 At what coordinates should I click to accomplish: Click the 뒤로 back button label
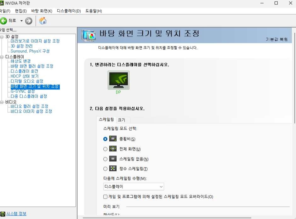pyautogui.click(x=12, y=21)
